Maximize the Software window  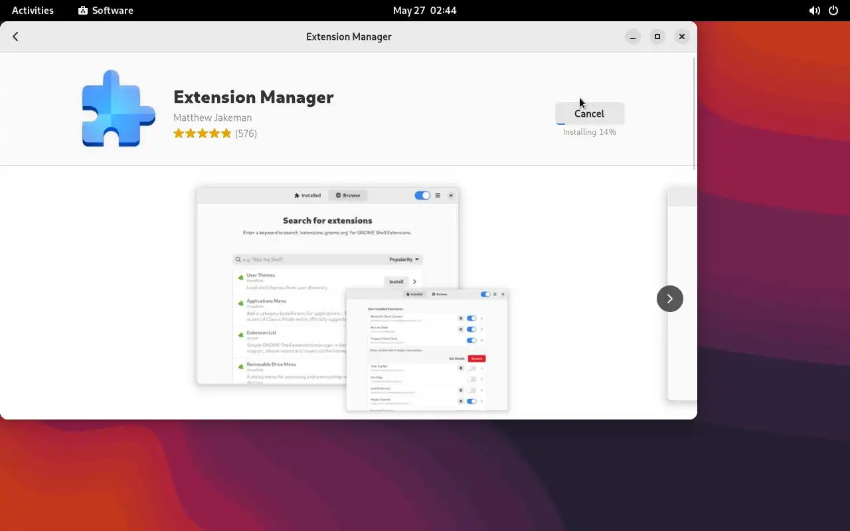coord(657,37)
